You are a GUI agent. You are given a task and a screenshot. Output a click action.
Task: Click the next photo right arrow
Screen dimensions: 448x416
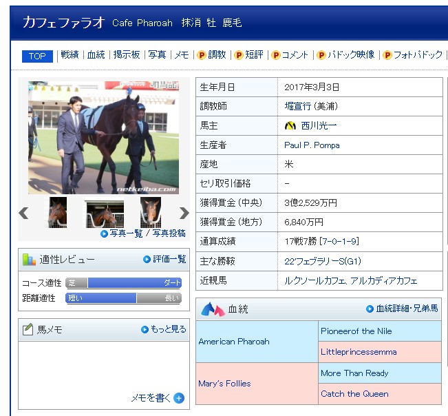pyautogui.click(x=184, y=213)
